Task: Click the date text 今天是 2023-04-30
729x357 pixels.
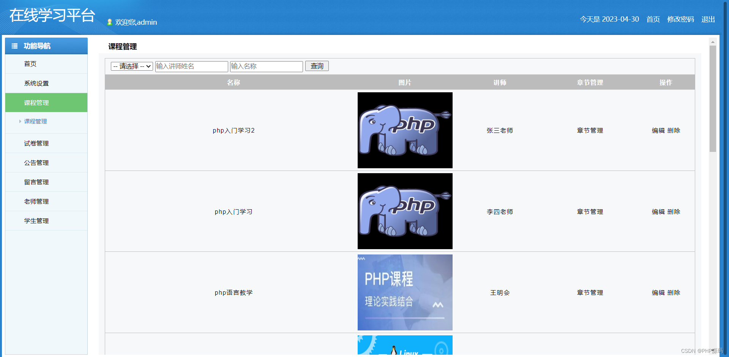Action: 609,19
